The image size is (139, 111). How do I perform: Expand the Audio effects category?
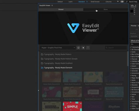[130, 52]
